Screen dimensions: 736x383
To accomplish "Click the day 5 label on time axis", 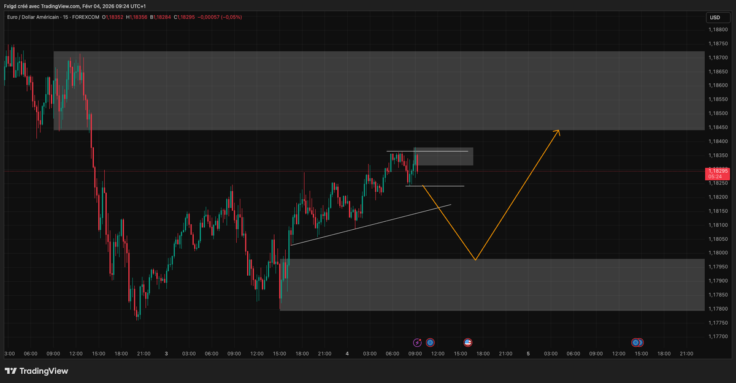I will pos(528,354).
